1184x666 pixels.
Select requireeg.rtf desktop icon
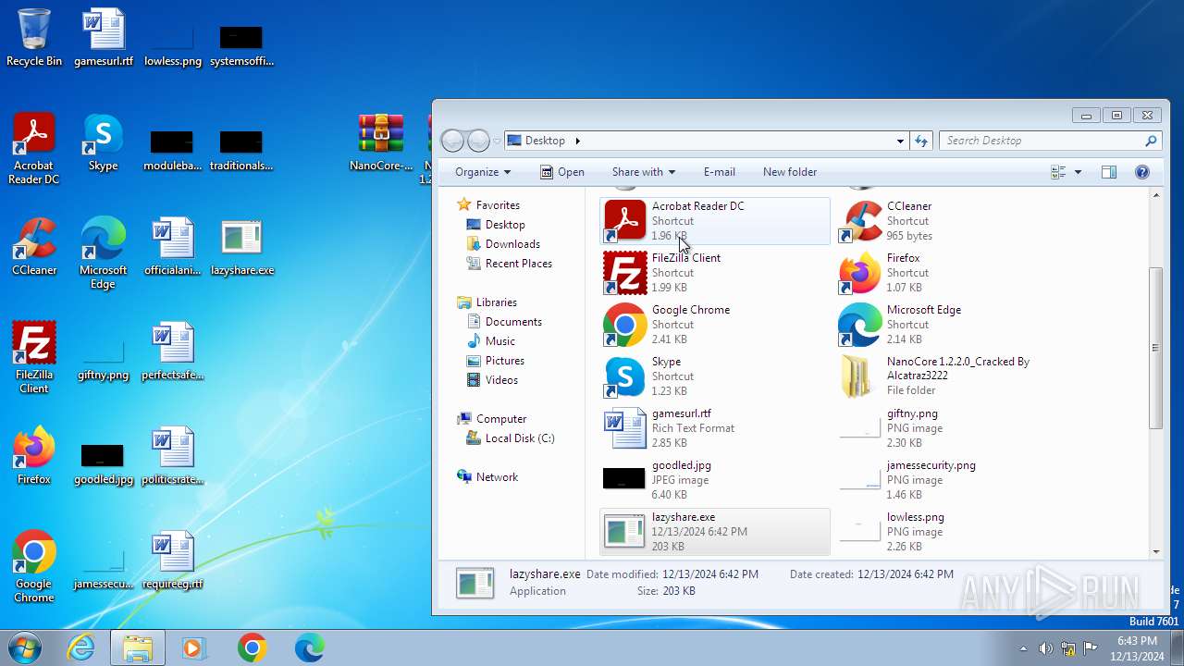pos(173,561)
